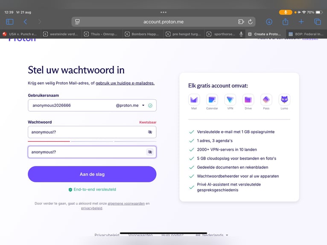Click the Stel uw wachtwoord in heading
This screenshot has width=327, height=245.
76,70
